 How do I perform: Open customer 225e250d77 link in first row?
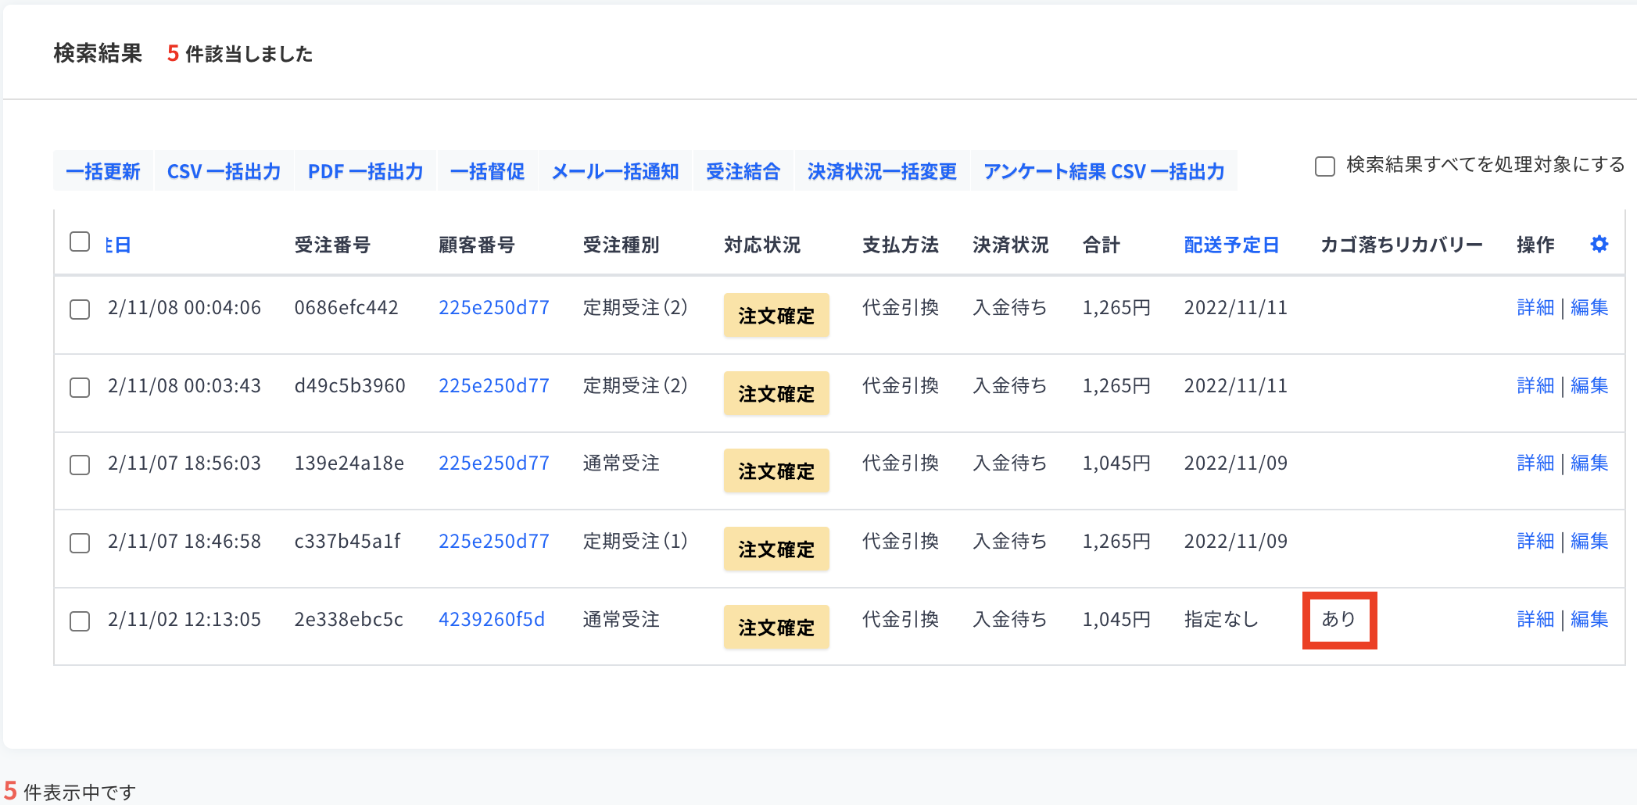pyautogui.click(x=494, y=307)
